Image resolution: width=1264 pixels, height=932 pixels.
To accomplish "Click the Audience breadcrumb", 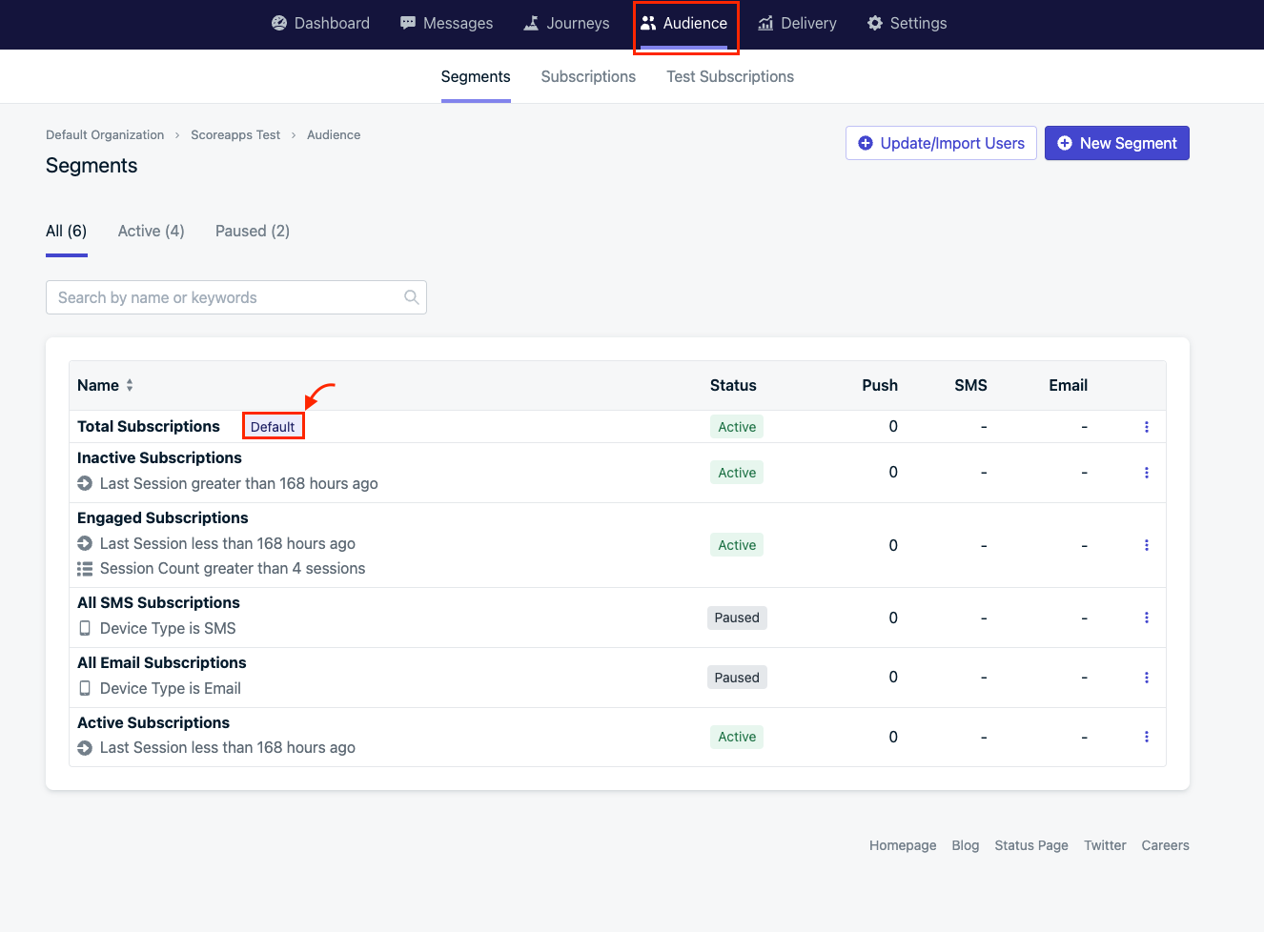I will click(x=334, y=134).
